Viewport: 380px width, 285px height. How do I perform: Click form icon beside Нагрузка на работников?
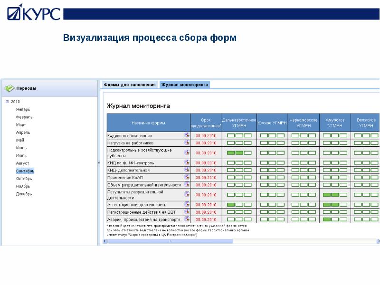(x=187, y=142)
